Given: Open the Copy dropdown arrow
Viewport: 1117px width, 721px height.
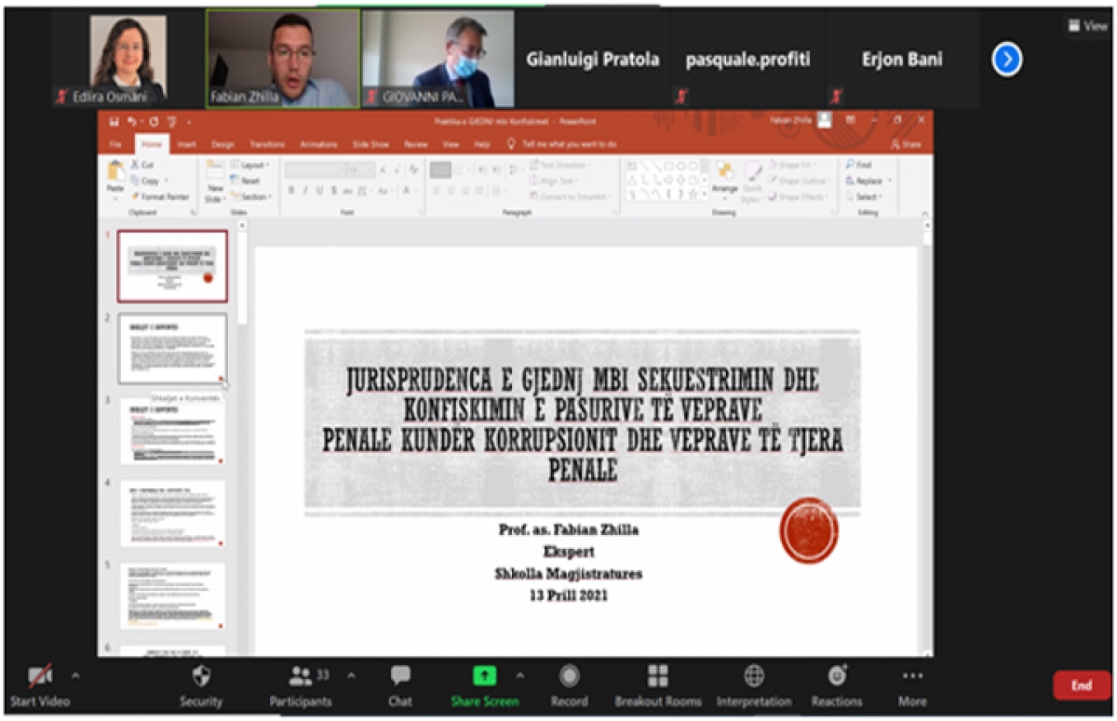Looking at the screenshot, I should click(167, 180).
